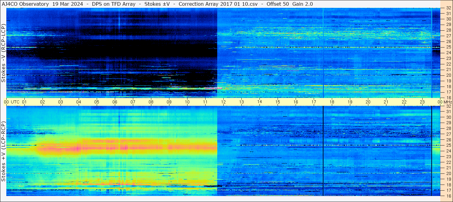Click the 06 hour mark on time axis
The height and width of the screenshot is (202, 453).
pyautogui.click(x=115, y=102)
